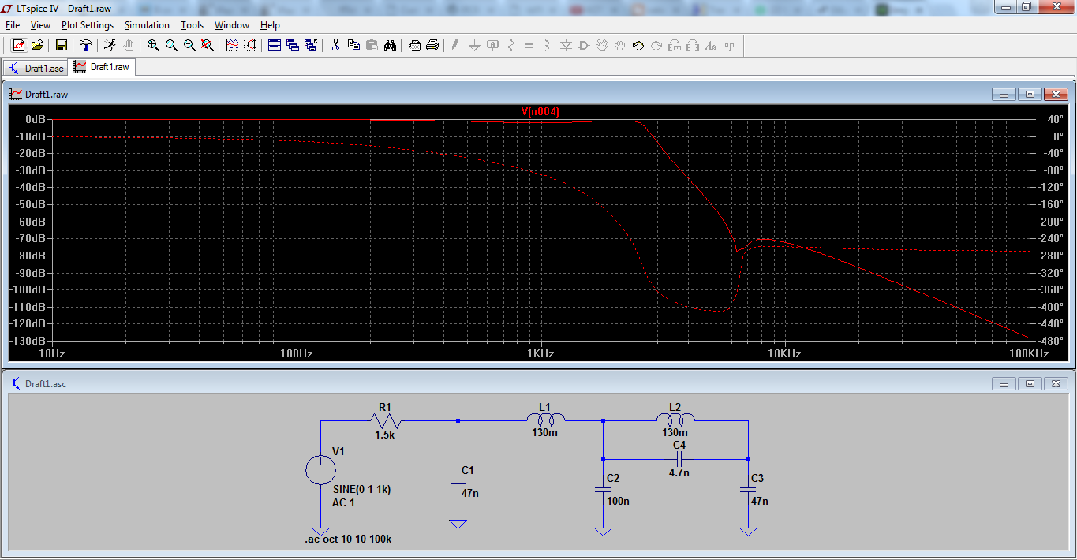The height and width of the screenshot is (560, 1077).
Task: Click the Save floppy disk icon
Action: 61,46
